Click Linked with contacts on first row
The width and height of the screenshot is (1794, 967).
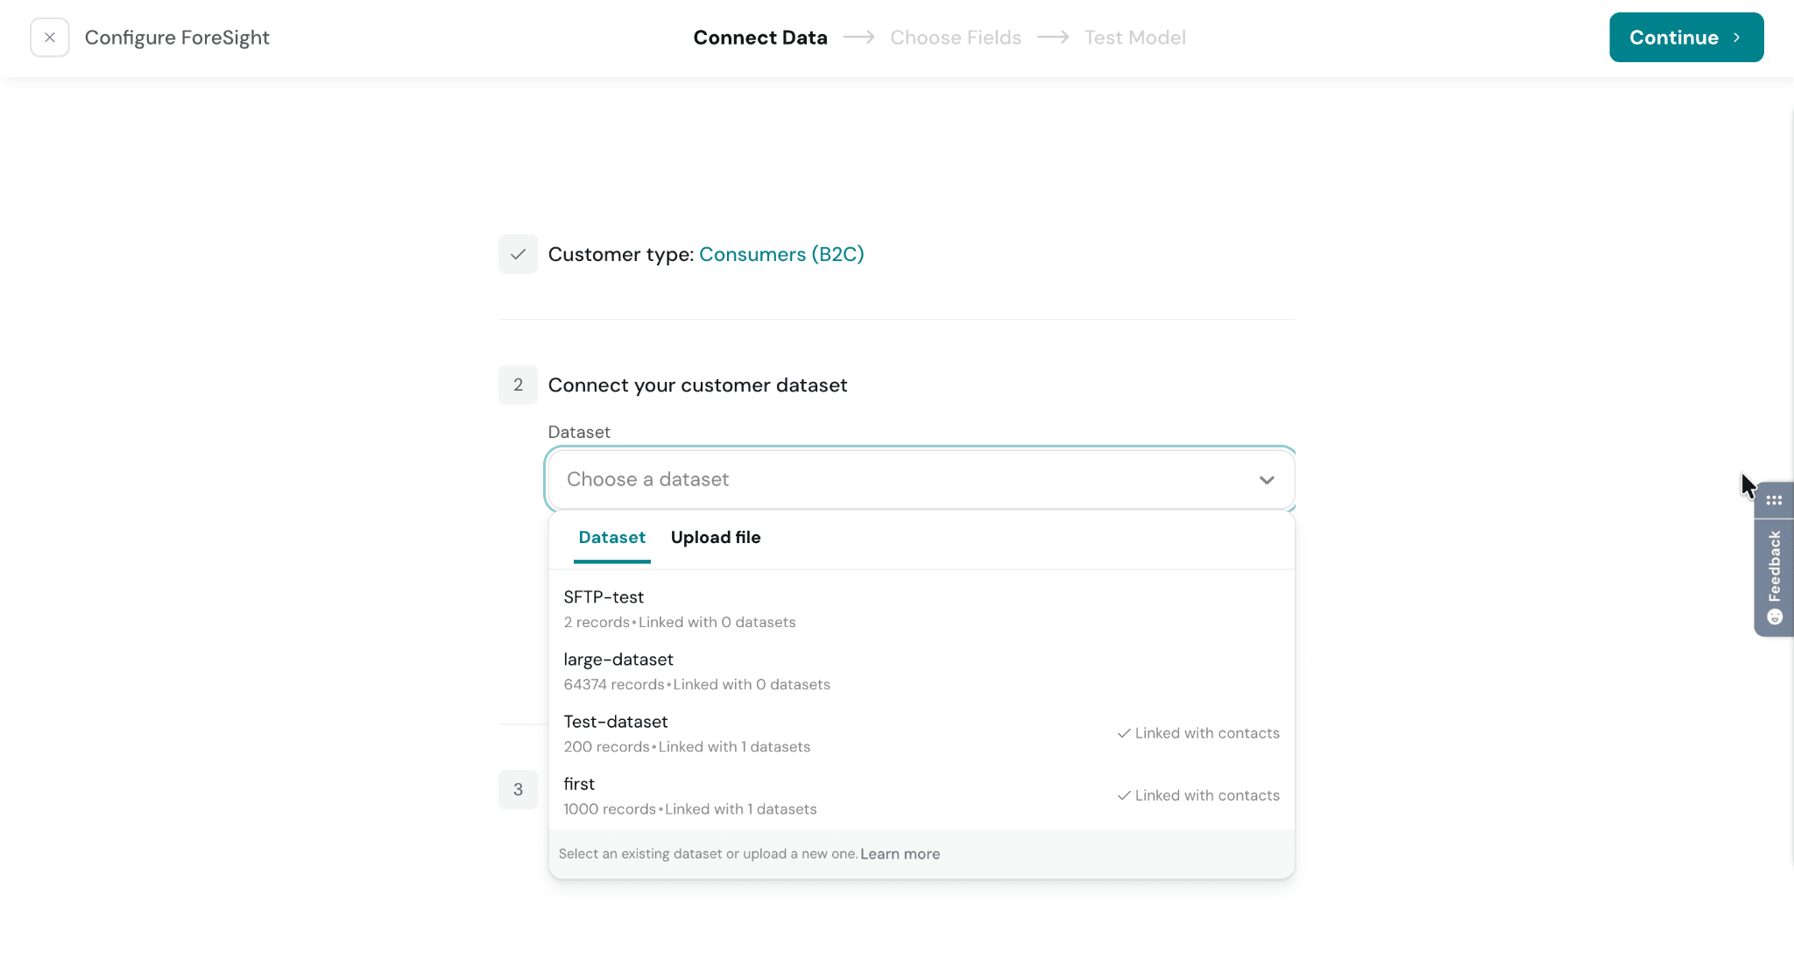1198,795
